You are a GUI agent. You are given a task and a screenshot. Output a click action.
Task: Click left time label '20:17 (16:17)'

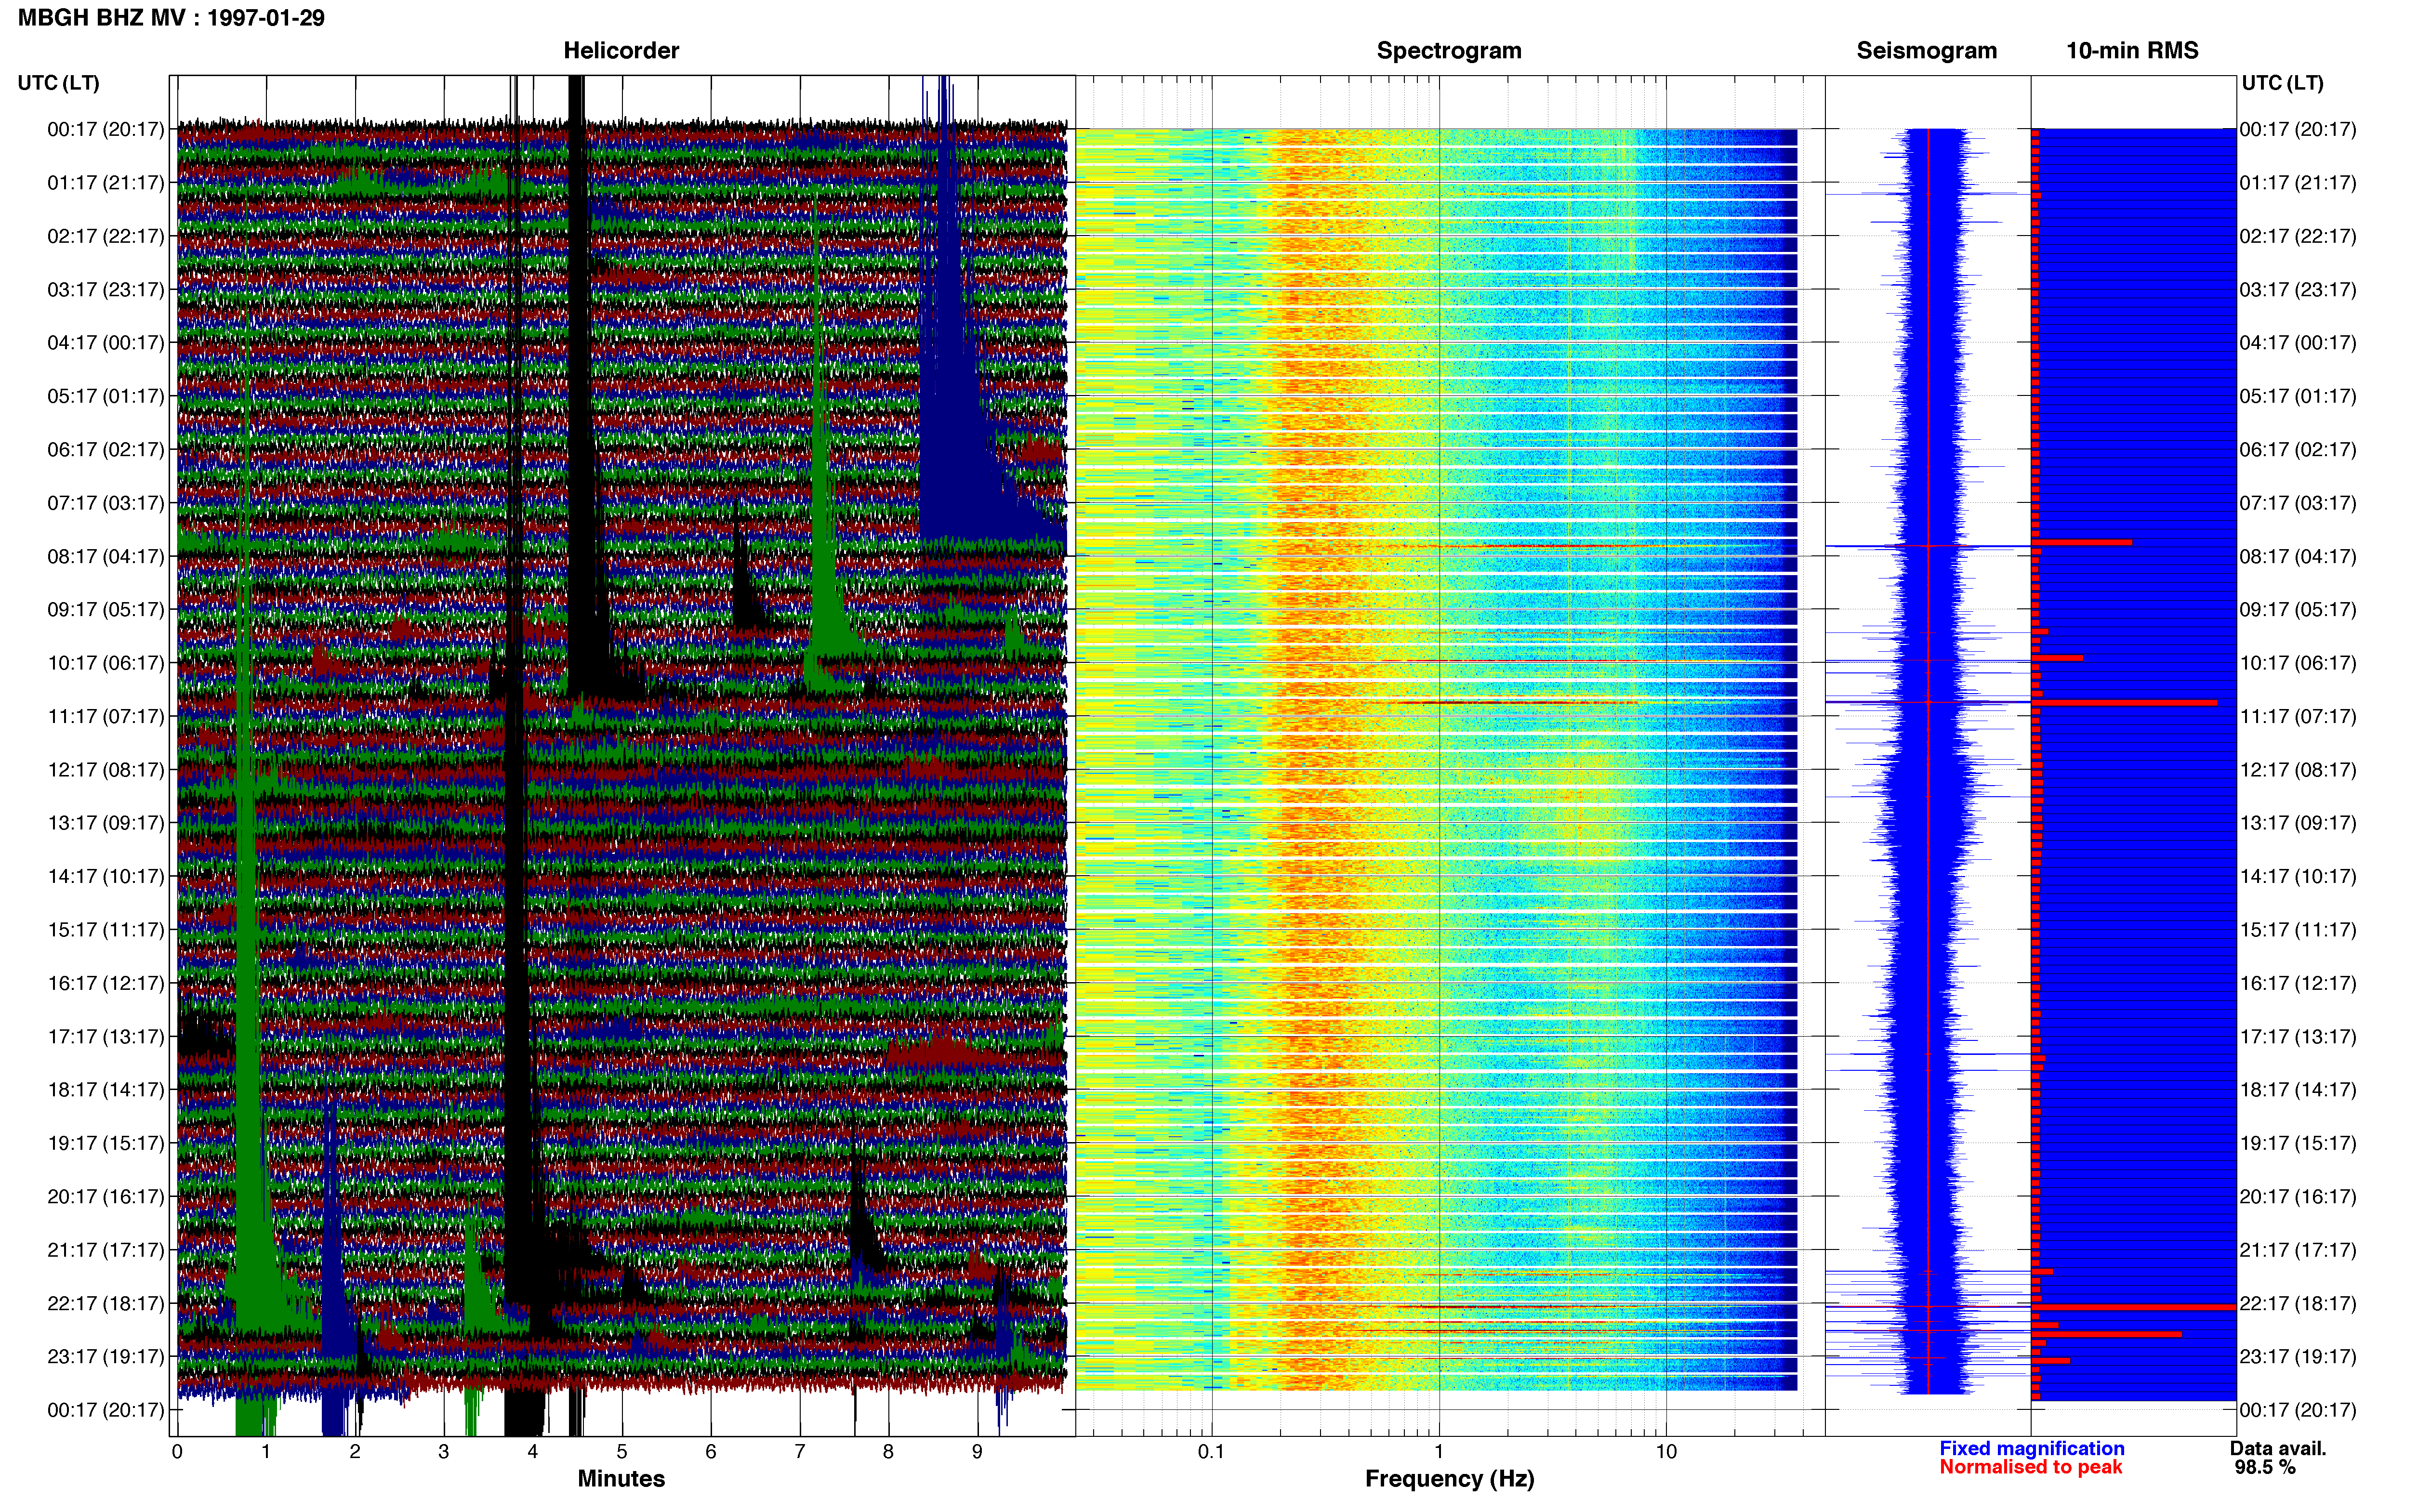click(106, 1196)
